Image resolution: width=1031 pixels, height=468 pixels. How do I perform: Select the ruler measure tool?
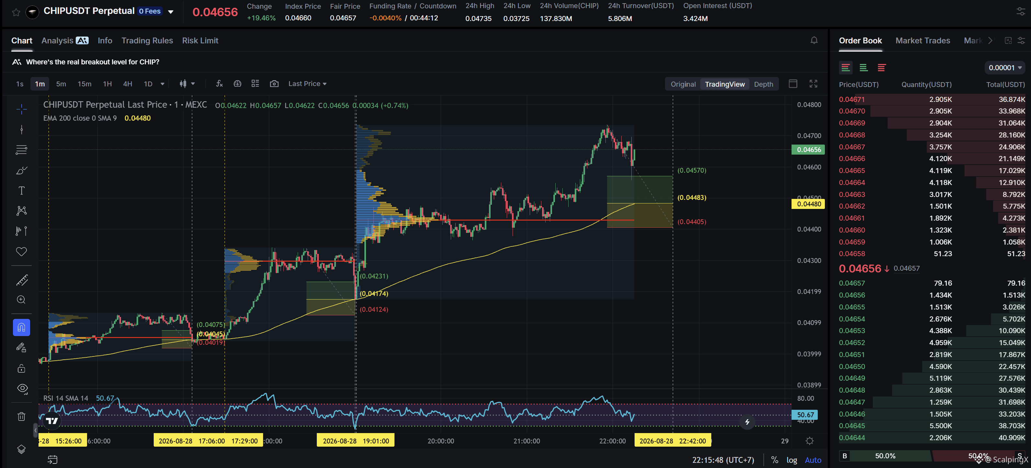[22, 280]
